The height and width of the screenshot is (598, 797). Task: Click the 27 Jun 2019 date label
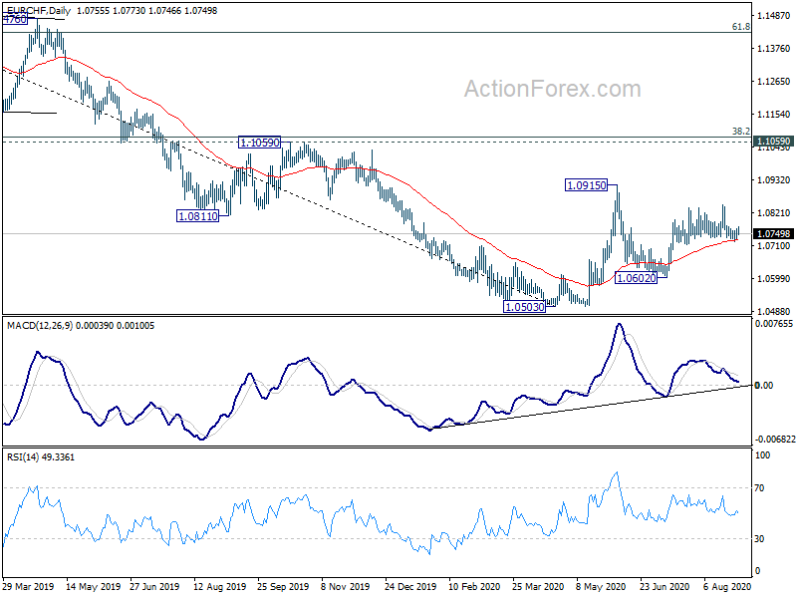154,586
